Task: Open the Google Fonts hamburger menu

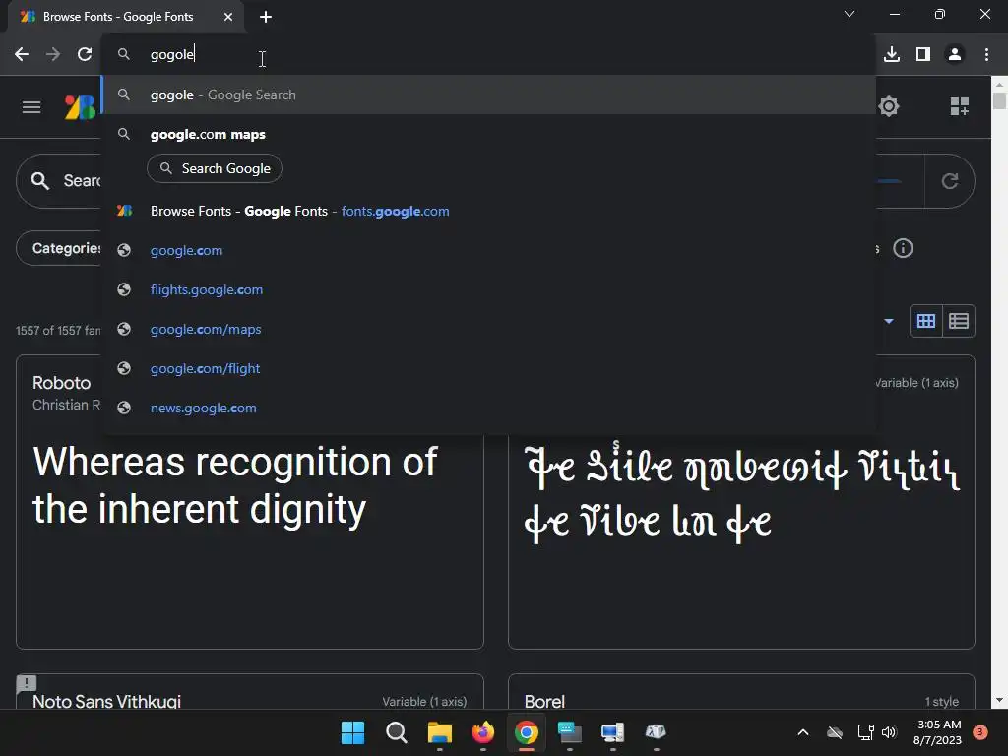Action: tap(31, 106)
